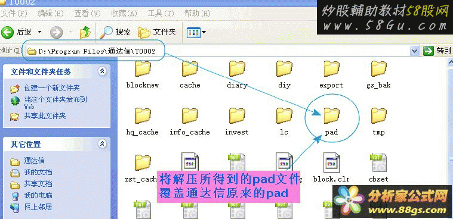Click the green Back arrow icon
Image resolution: width=453 pixels, height=219 pixels.
click(x=7, y=32)
